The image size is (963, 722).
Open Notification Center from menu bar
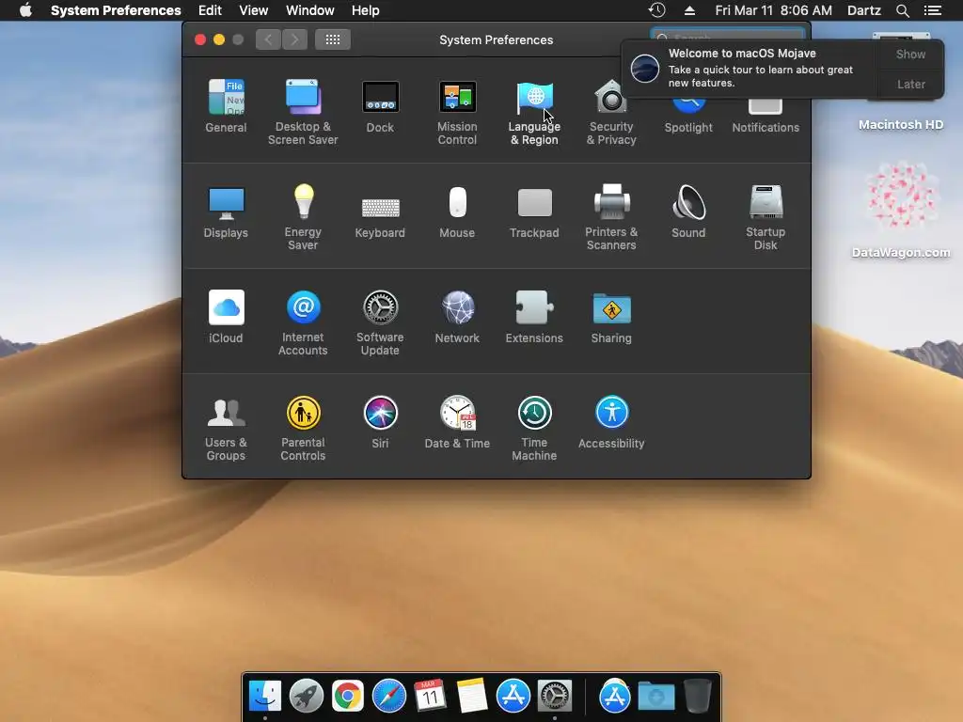click(x=932, y=10)
